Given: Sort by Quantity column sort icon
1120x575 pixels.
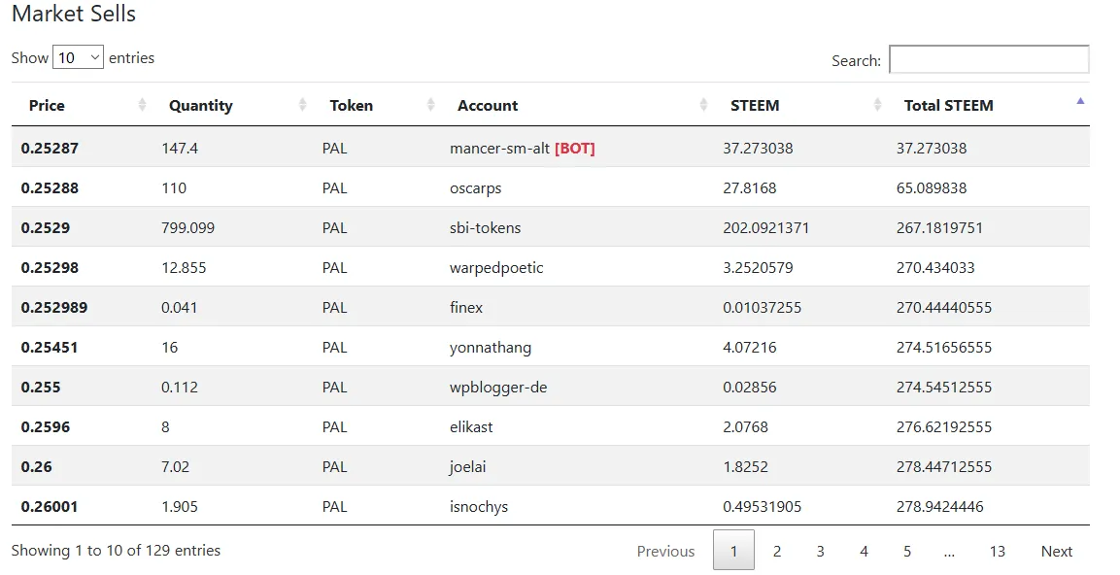Looking at the screenshot, I should click(x=302, y=105).
